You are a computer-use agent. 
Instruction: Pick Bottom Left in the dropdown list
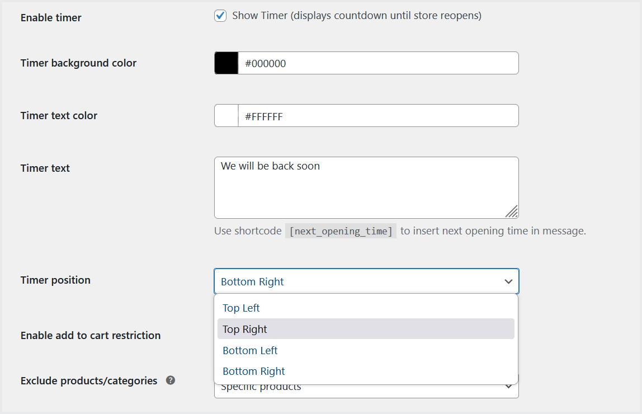pyautogui.click(x=250, y=351)
